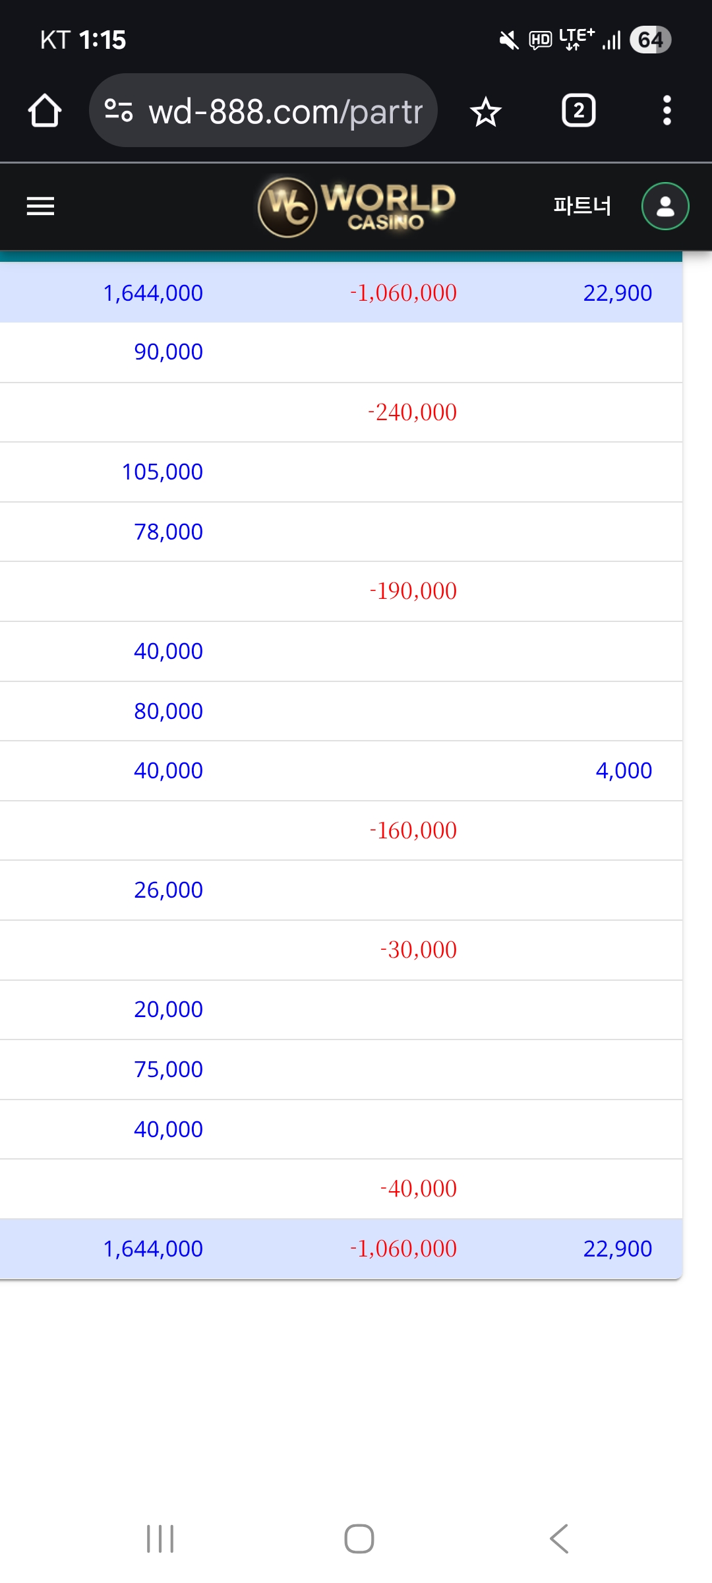This screenshot has width=712, height=1583.
Task: Open the browser three-dot menu
Action: click(x=667, y=111)
